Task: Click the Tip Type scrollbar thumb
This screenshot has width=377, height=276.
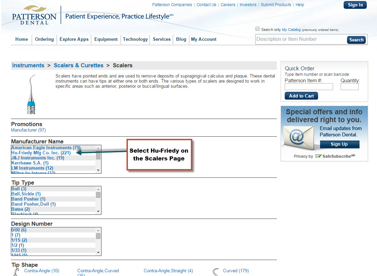Action: [98, 195]
